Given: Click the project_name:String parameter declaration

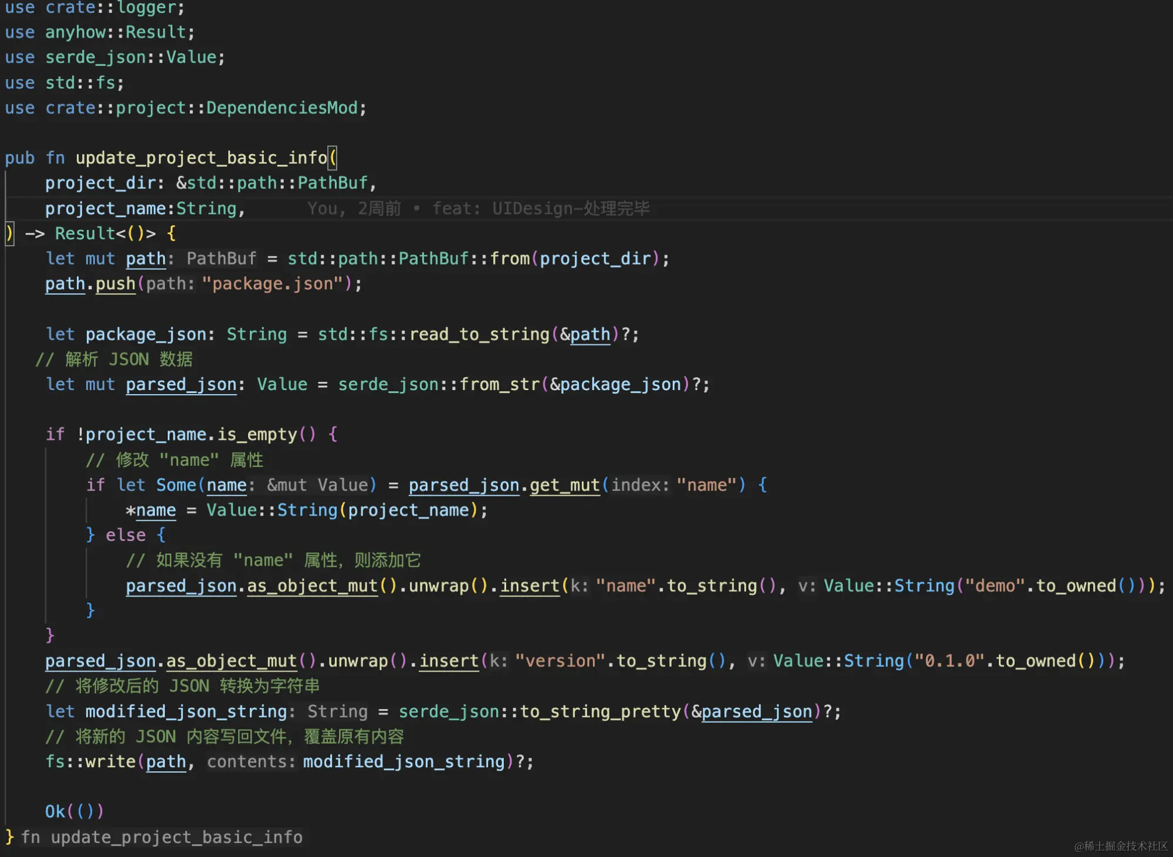Looking at the screenshot, I should click(141, 209).
